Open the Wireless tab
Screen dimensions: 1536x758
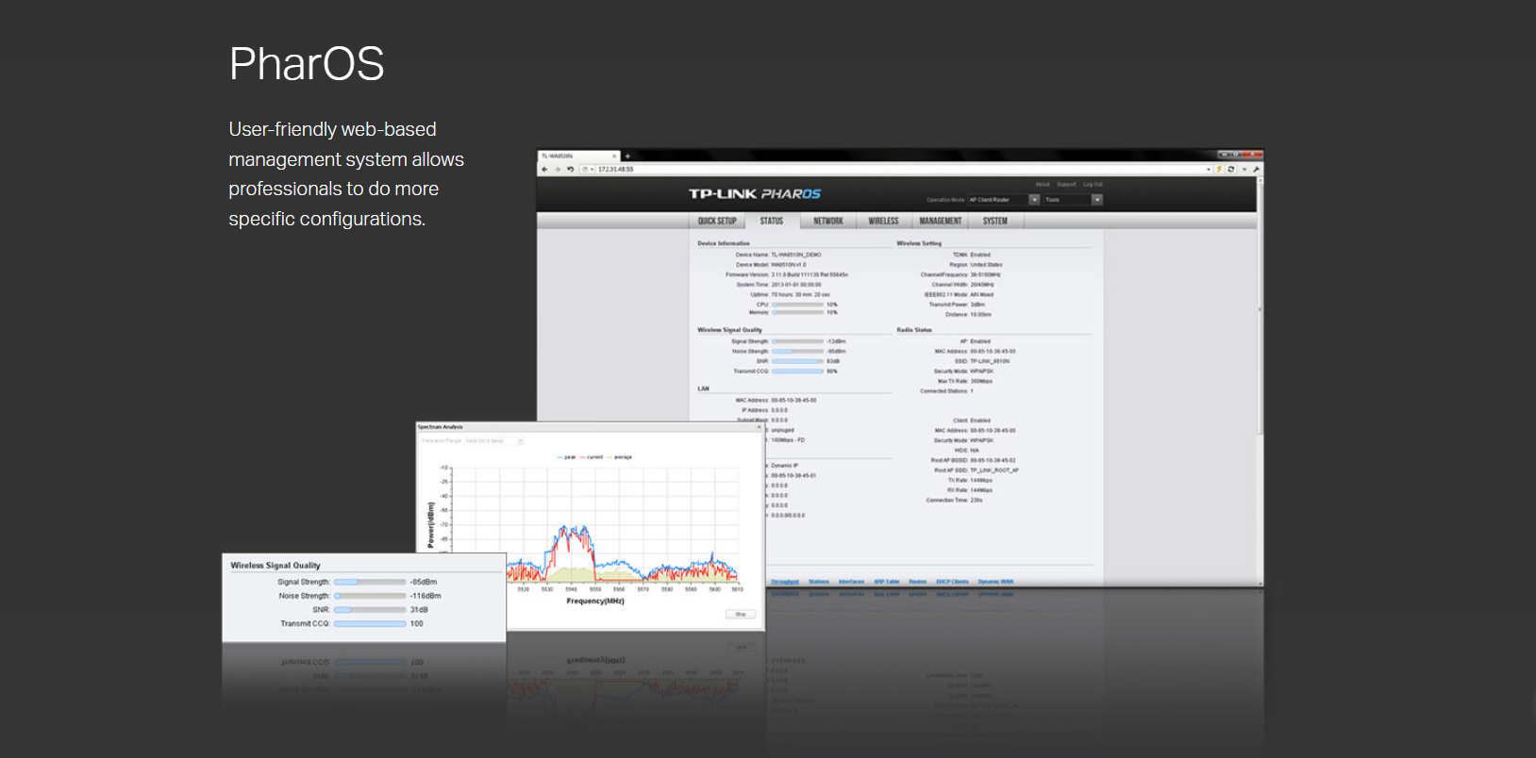(x=883, y=222)
